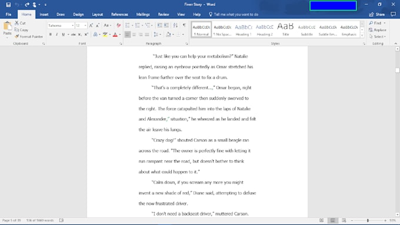Save the document with the quick-access icon
400x225 pixels.
tap(8, 5)
